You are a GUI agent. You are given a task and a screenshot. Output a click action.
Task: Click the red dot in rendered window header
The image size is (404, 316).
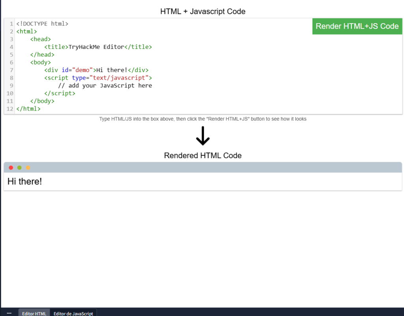[11, 168]
